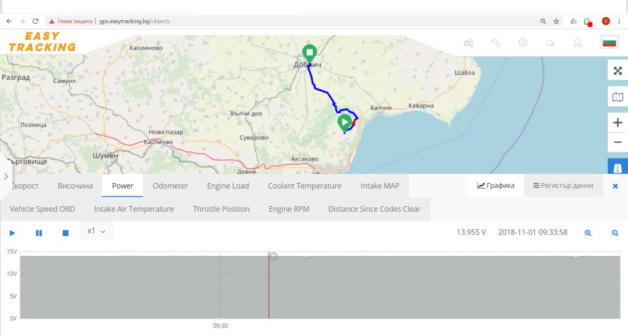Click the 13.955 V value readout
The image size is (628, 336).
coord(471,232)
